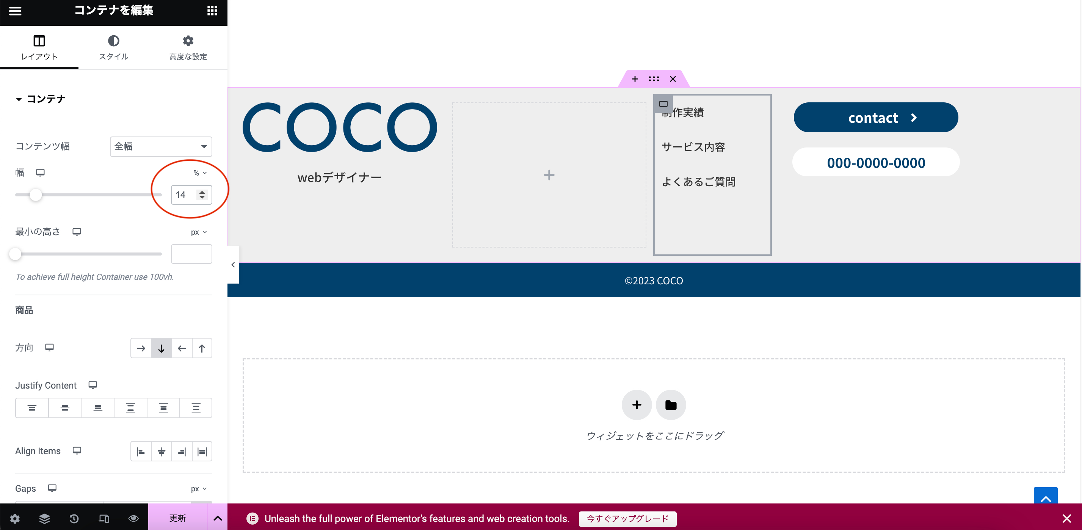The image size is (1082, 530).
Task: Set direction to column down arrow
Action: (x=161, y=348)
